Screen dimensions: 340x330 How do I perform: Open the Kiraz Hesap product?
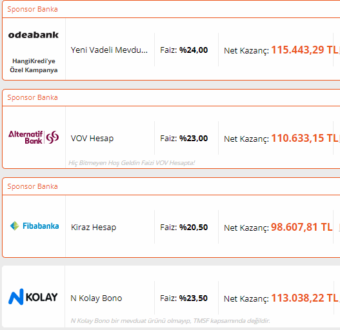[x=94, y=228]
